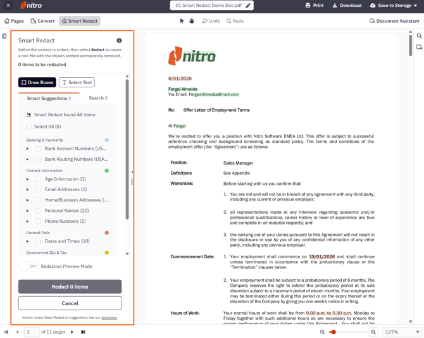This screenshot has width=424, height=338.
Task: Open Save to Storage dropdown
Action: tap(394, 6)
